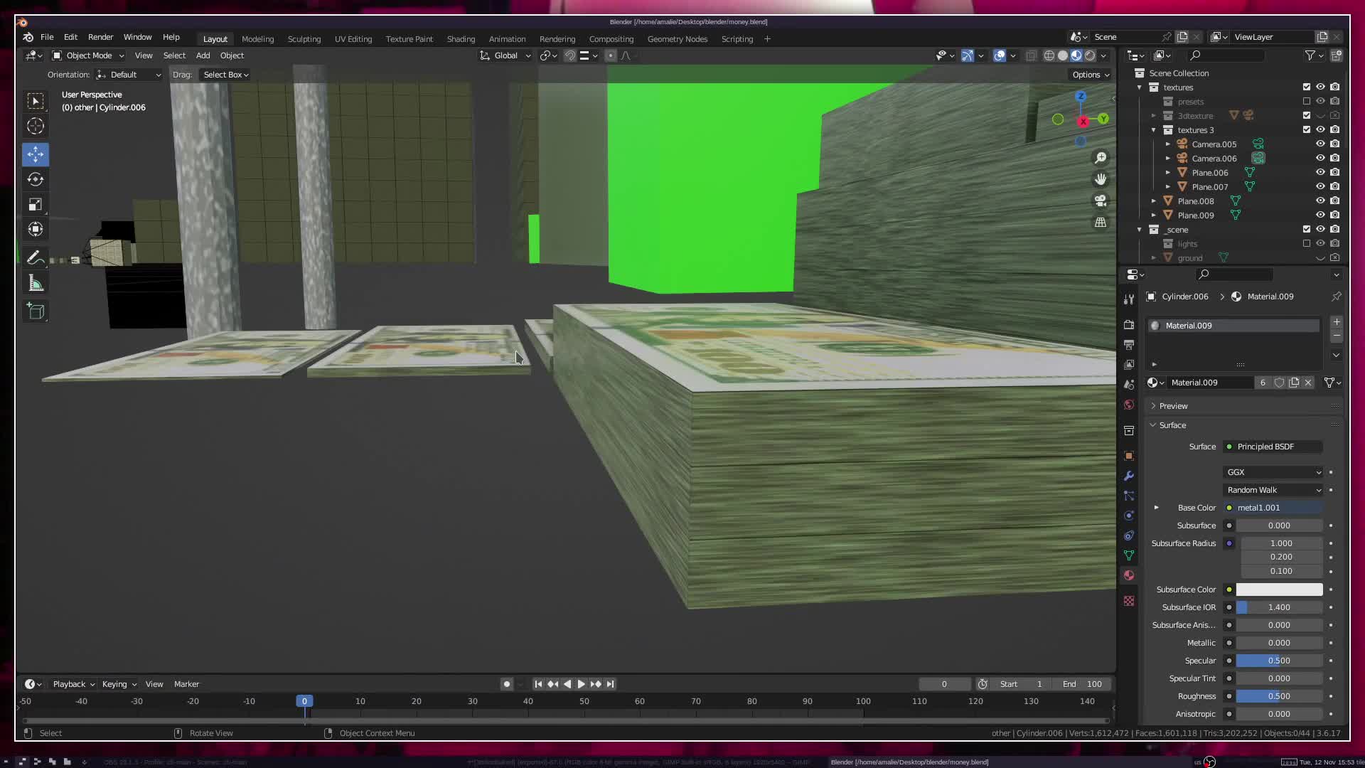Activate the Measure tool

36,284
